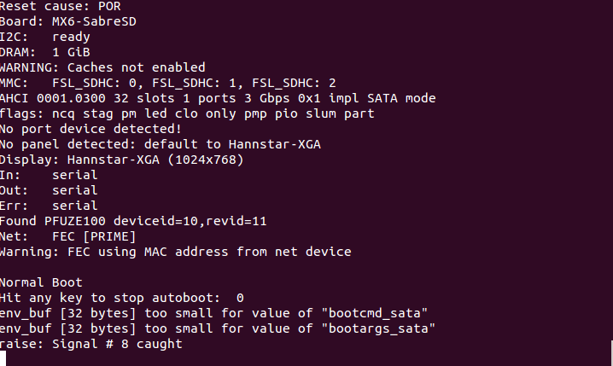The width and height of the screenshot is (613, 366).
Task: Click the "Display: Hannstar-XGA (1024x768)" line
Action: coord(122,160)
